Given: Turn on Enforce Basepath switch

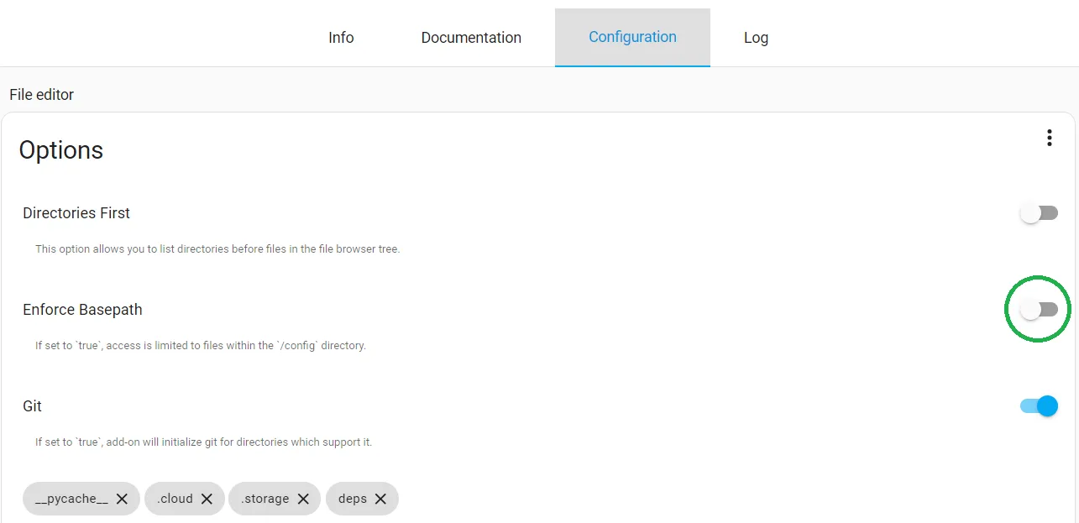Looking at the screenshot, I should pos(1039,310).
